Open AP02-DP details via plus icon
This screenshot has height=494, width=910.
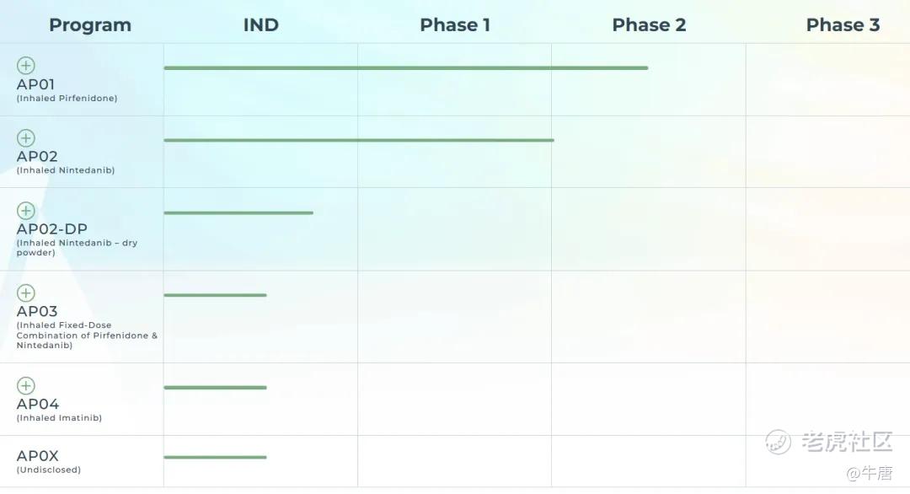click(x=25, y=211)
